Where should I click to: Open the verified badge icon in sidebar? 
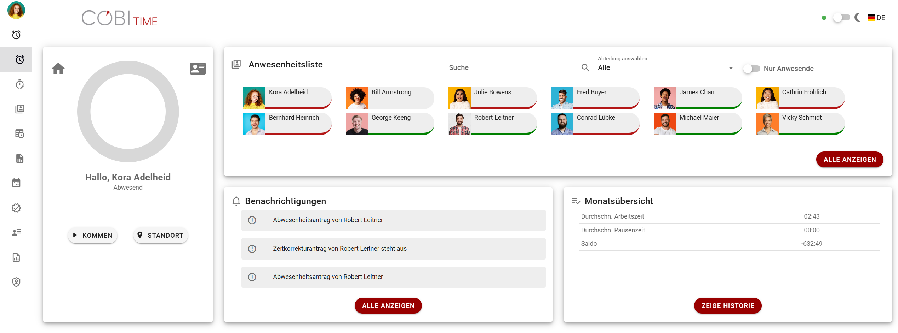(x=16, y=208)
